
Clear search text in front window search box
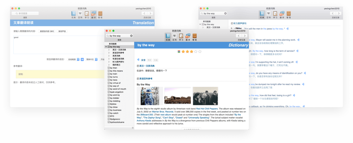131,36
